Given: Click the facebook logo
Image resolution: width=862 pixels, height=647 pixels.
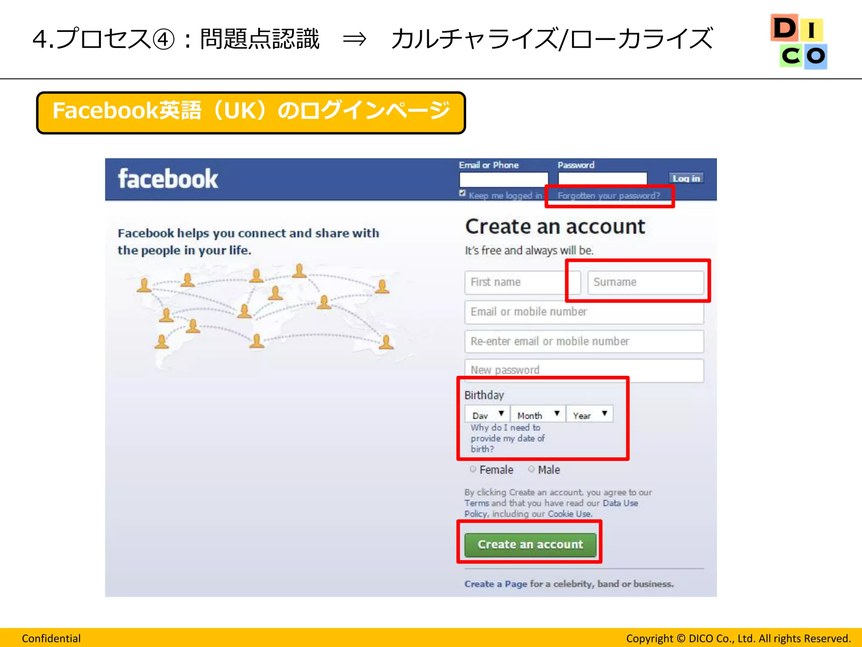Looking at the screenshot, I should coord(168,179).
